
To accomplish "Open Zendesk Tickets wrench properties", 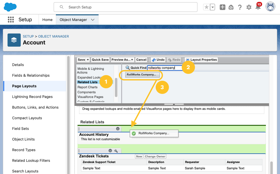I will click(x=116, y=151).
